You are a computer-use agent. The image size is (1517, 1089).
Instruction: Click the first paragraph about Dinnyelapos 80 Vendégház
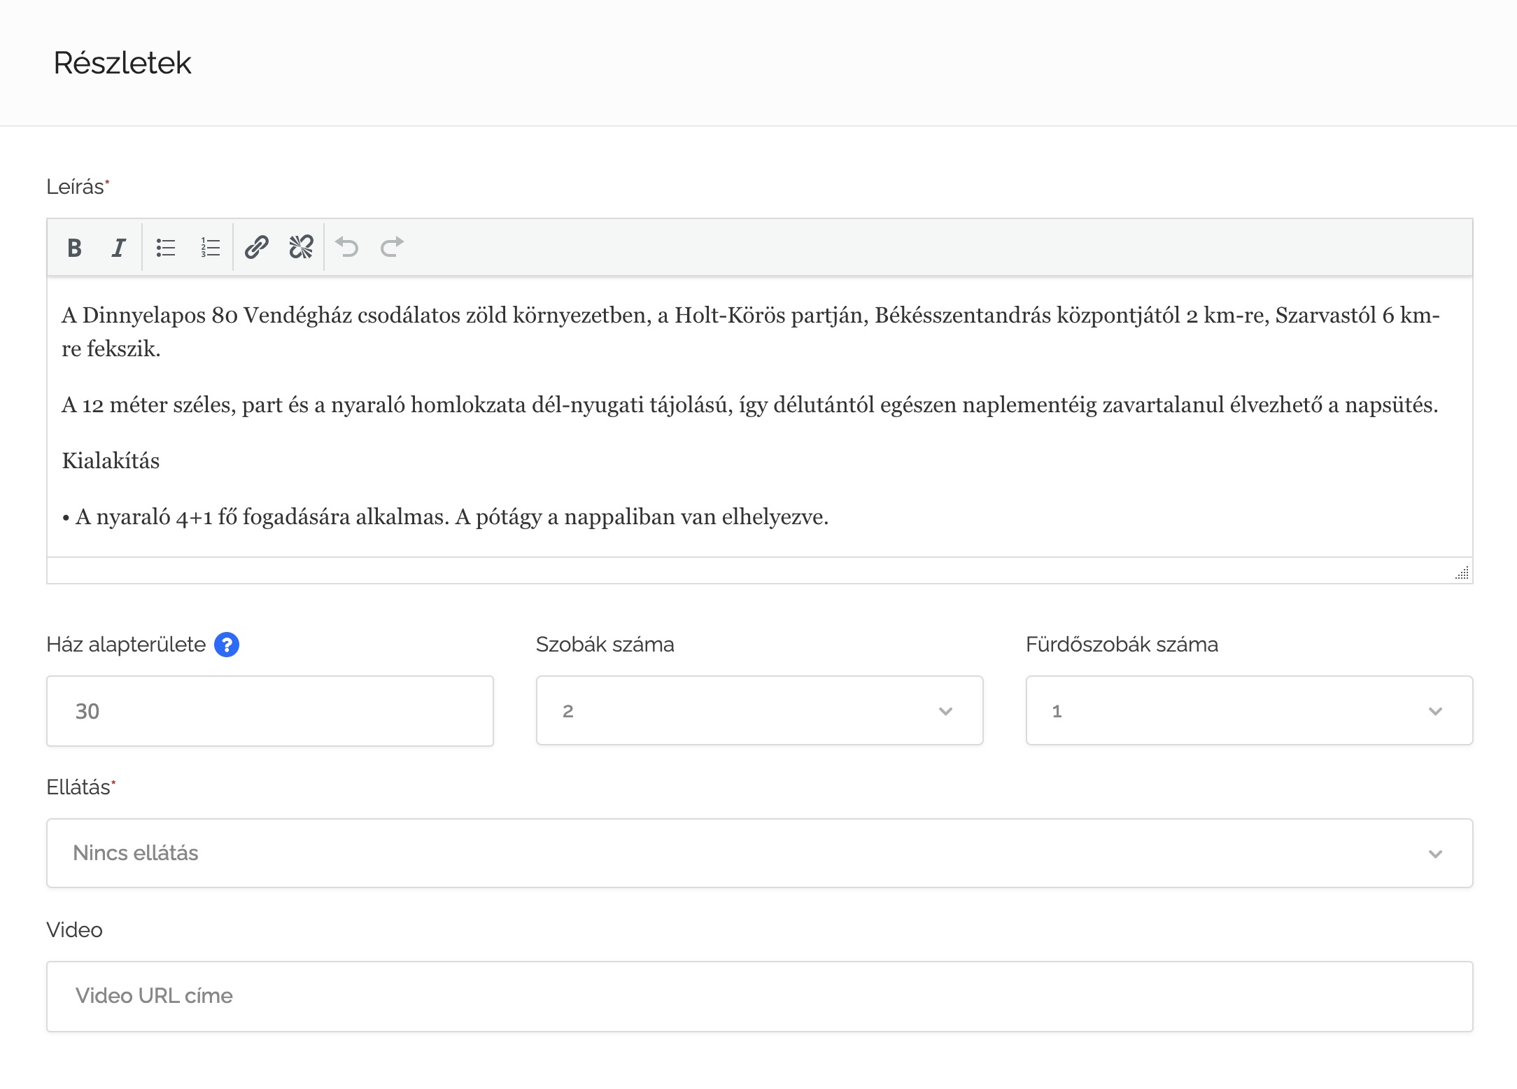751,332
